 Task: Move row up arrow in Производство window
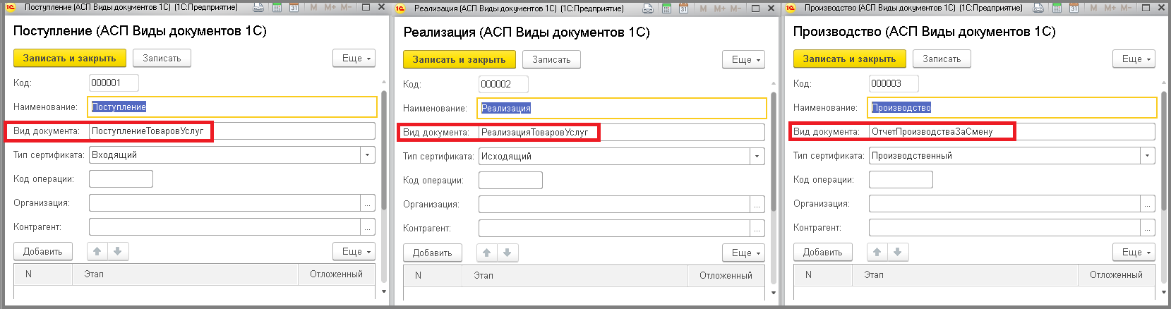(877, 252)
